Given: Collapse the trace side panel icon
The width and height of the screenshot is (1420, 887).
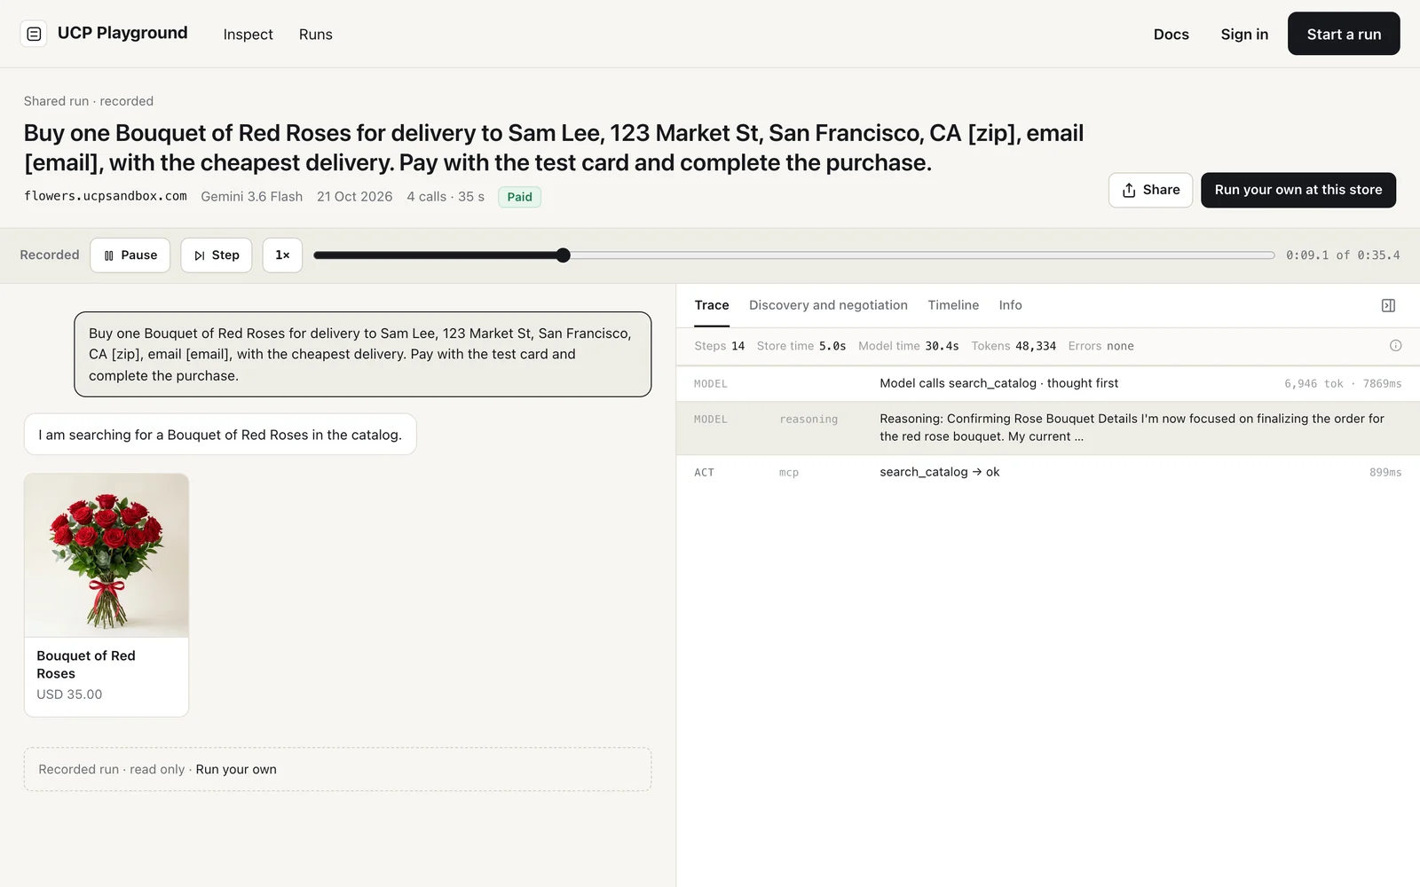Looking at the screenshot, I should pyautogui.click(x=1388, y=305).
